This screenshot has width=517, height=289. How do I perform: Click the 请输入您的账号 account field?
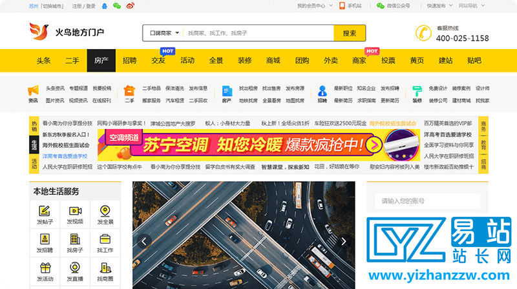point(427,201)
